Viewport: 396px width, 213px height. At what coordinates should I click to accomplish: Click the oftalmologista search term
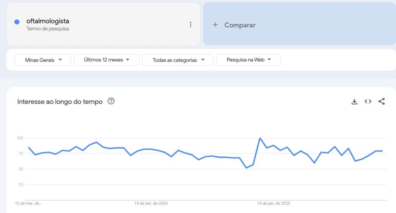pos(48,21)
